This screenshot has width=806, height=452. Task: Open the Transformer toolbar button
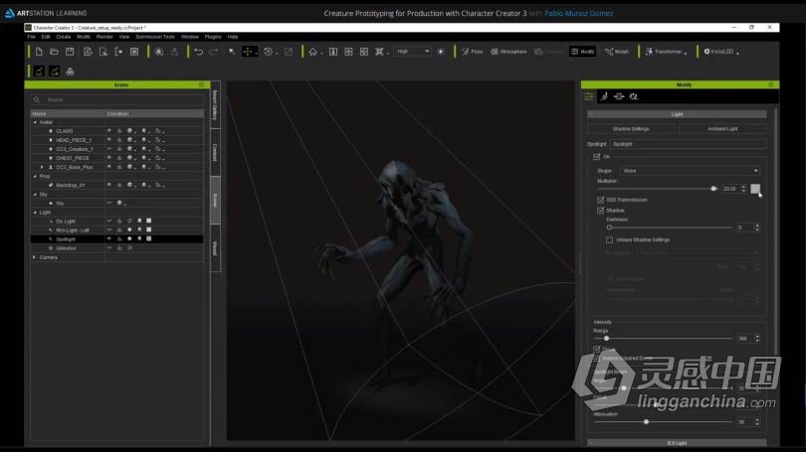[666, 52]
